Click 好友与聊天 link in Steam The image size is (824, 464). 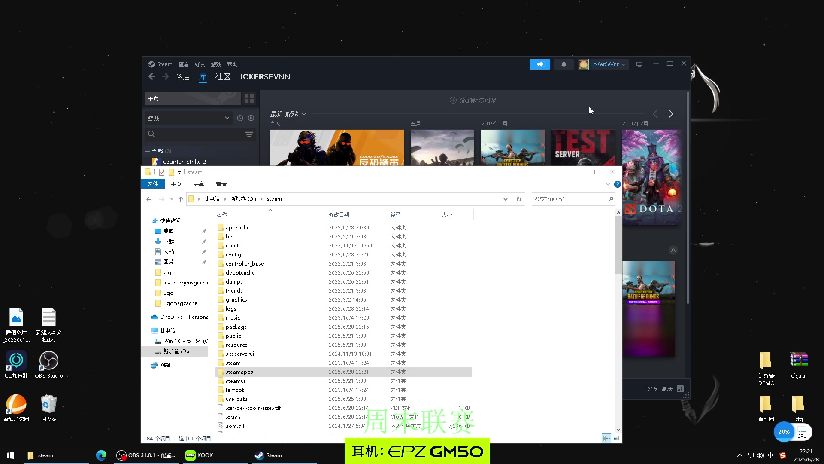point(660,389)
